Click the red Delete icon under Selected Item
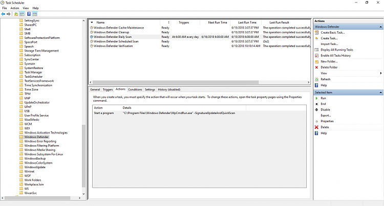Viewport: 384px width, 206px height. (x=316, y=127)
